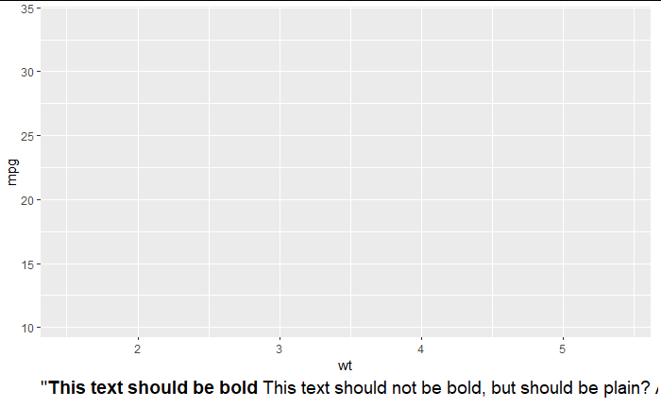Select the wt x-axis title
The height and width of the screenshot is (408, 661).
(345, 365)
